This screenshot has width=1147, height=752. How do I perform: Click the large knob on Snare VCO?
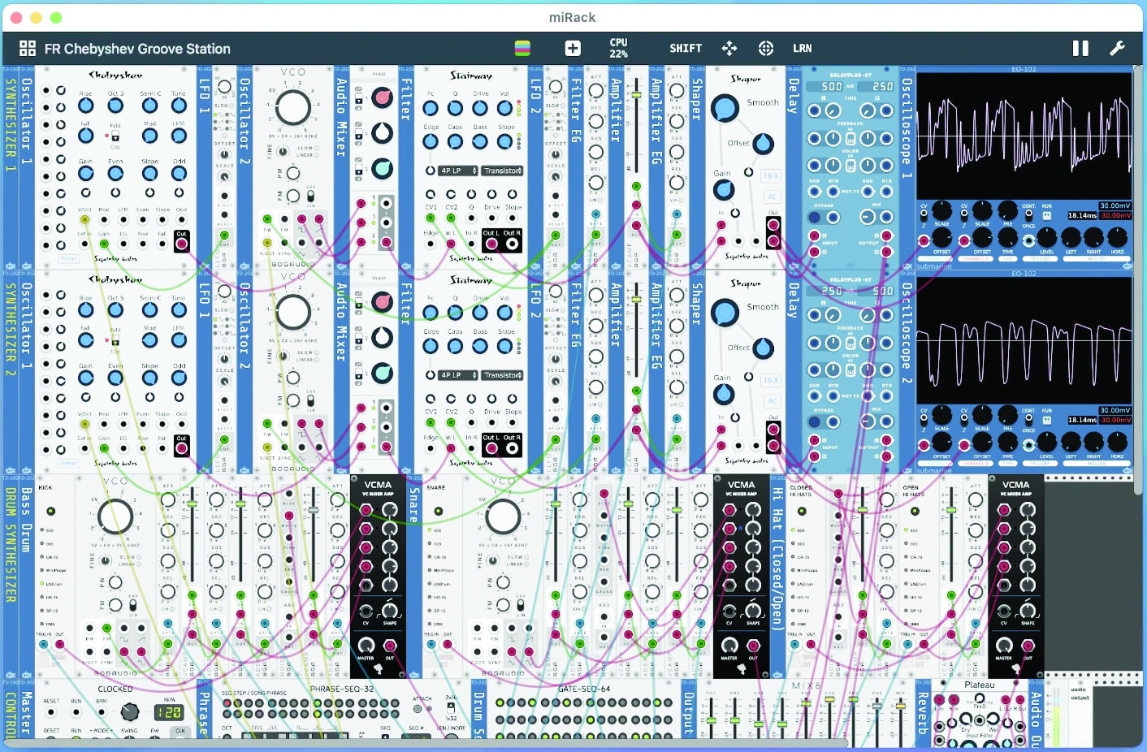[x=503, y=516]
